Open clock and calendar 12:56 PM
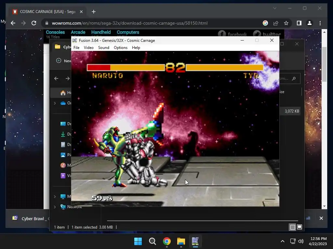Viewport: 333px width, 249px height. pos(318,241)
